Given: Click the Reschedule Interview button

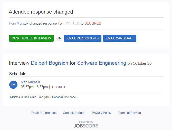Looking at the screenshot, I should tap(31, 38).
